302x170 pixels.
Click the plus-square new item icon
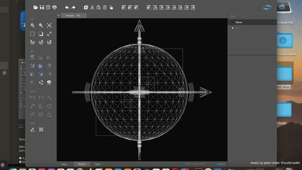point(86,8)
